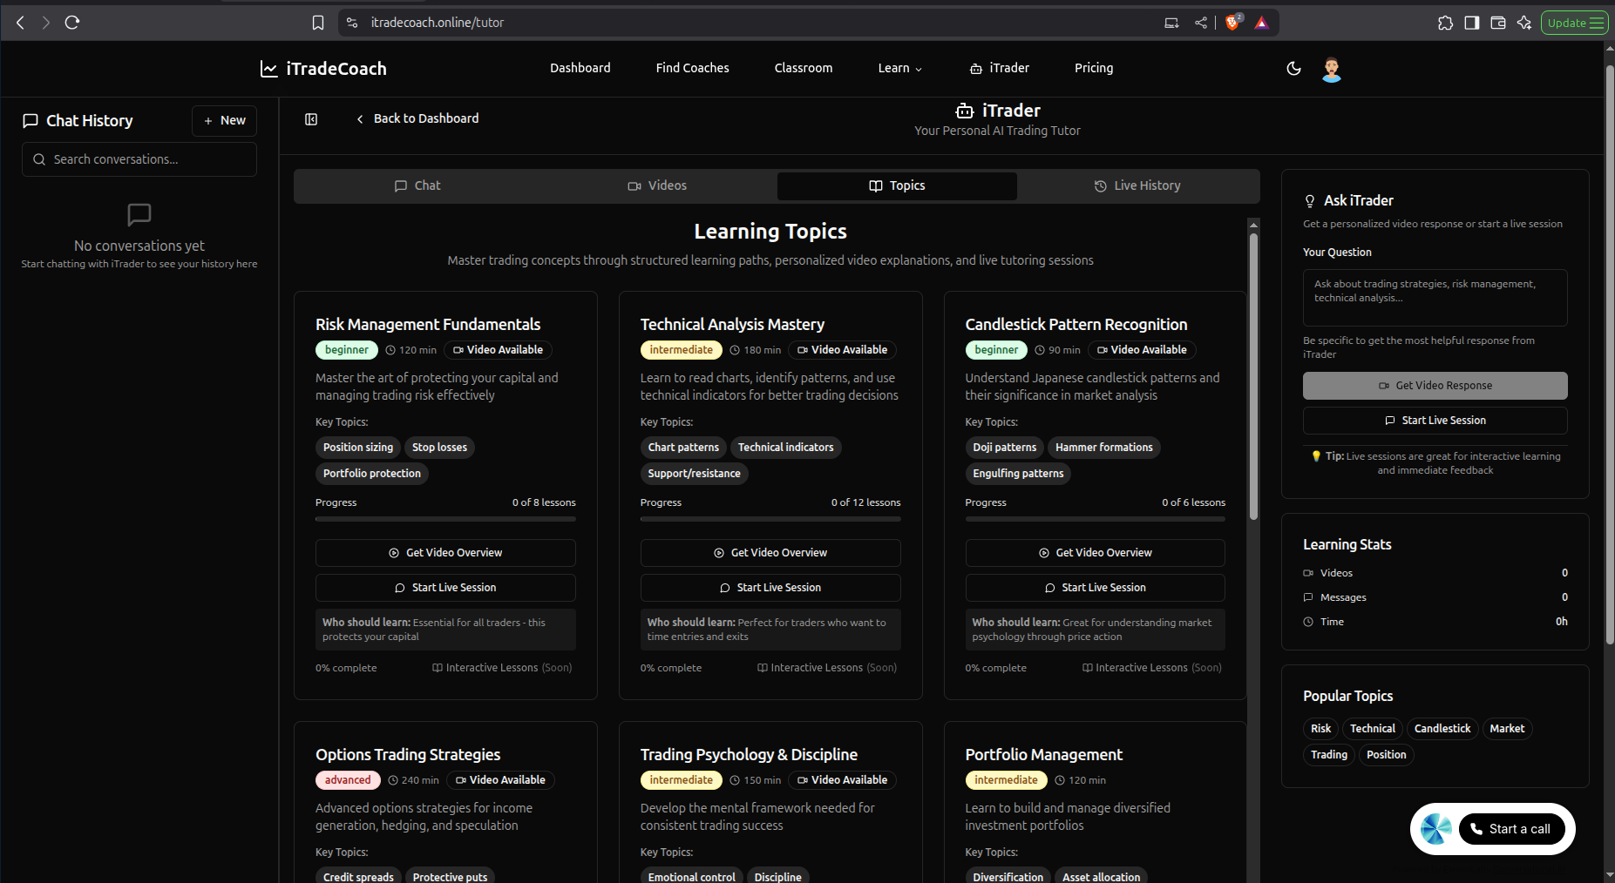Go to Find Coaches page
Image resolution: width=1615 pixels, height=883 pixels.
point(693,68)
